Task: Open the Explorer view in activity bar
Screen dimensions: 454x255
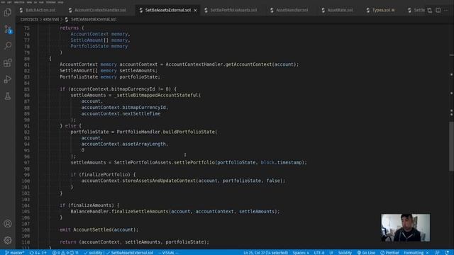Action: pyautogui.click(x=8, y=12)
